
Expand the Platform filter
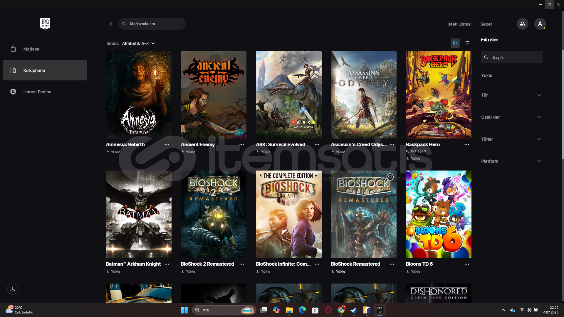pos(511,161)
